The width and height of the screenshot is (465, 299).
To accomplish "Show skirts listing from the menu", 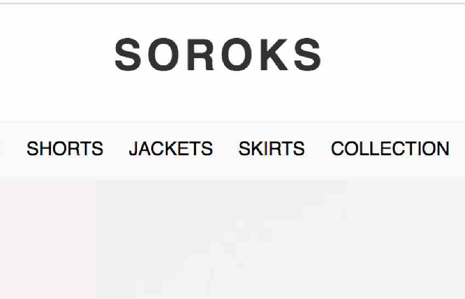I will (x=272, y=149).
